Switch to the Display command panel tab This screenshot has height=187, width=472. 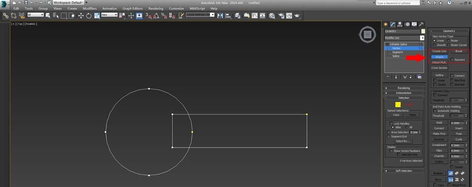click(414, 25)
